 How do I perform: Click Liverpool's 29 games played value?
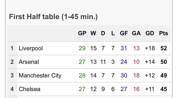coord(82,48)
